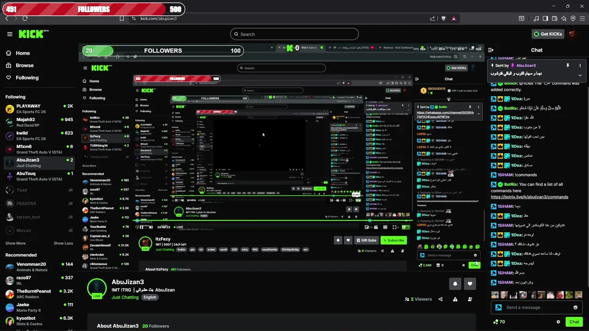Collapse the chat panel with the arrow icon
Image resolution: width=589 pixels, height=331 pixels.
pyautogui.click(x=491, y=50)
